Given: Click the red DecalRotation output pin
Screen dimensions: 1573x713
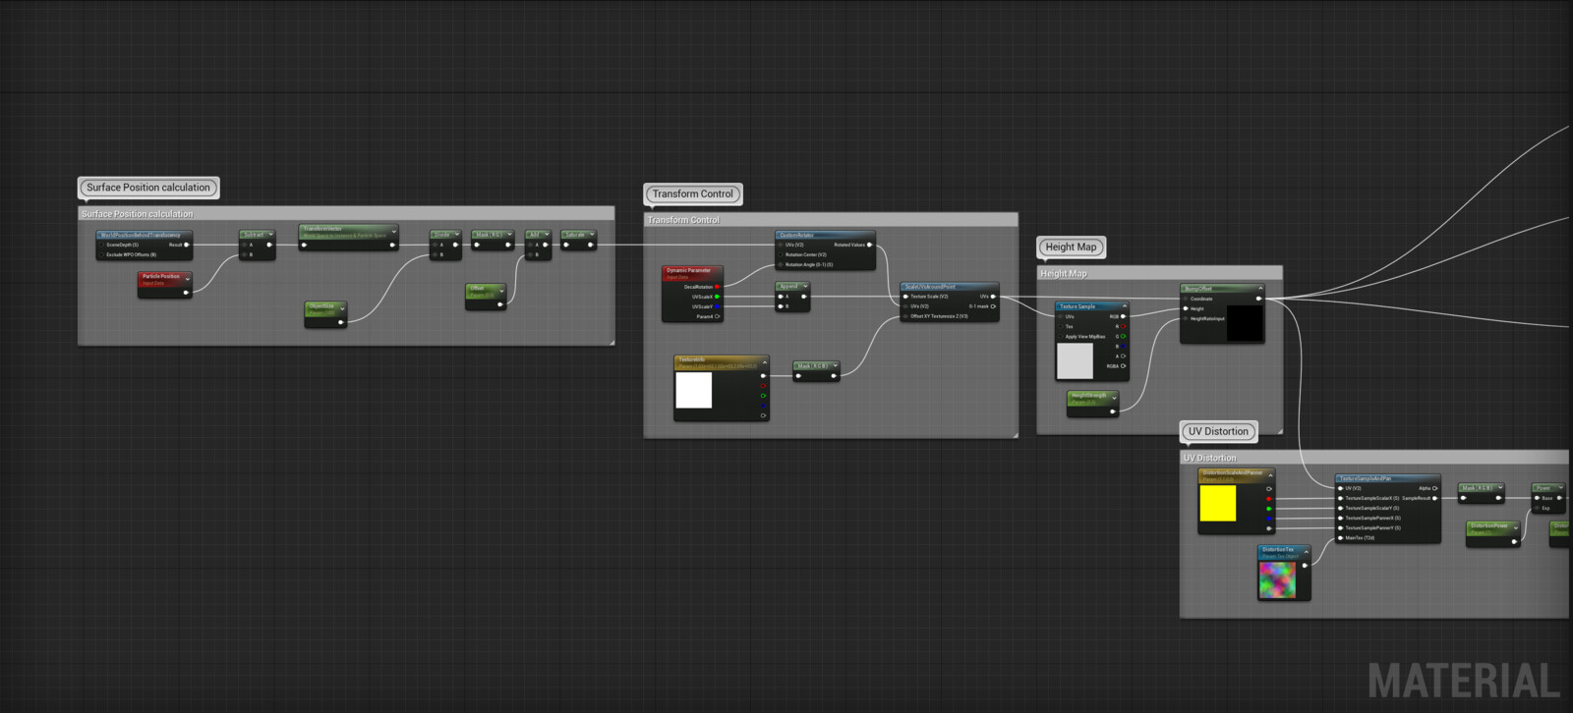Looking at the screenshot, I should click(718, 287).
